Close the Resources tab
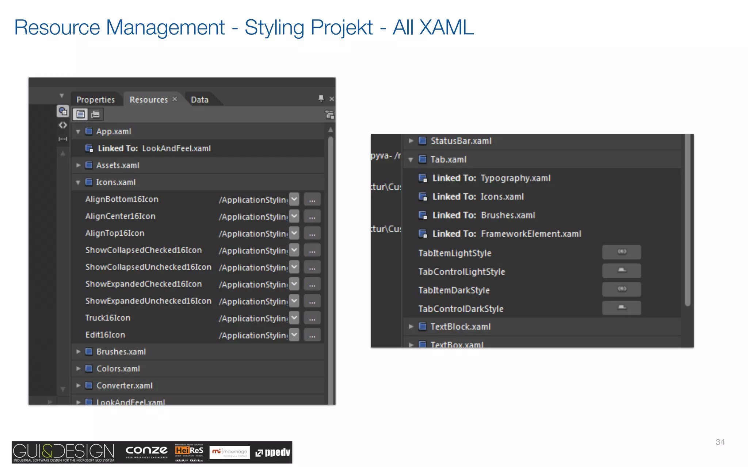Image resolution: width=748 pixels, height=467 pixels. coord(175,99)
